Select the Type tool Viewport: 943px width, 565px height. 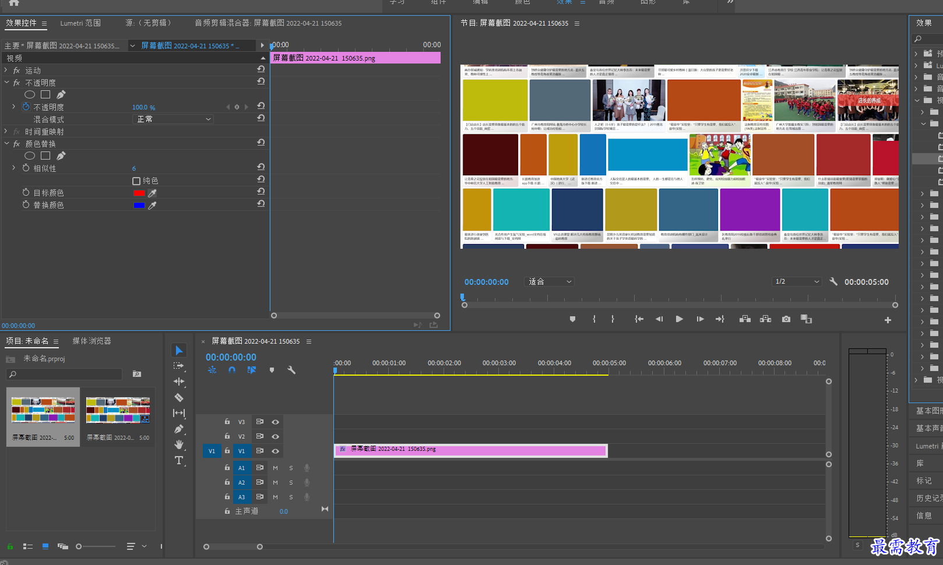tap(179, 460)
